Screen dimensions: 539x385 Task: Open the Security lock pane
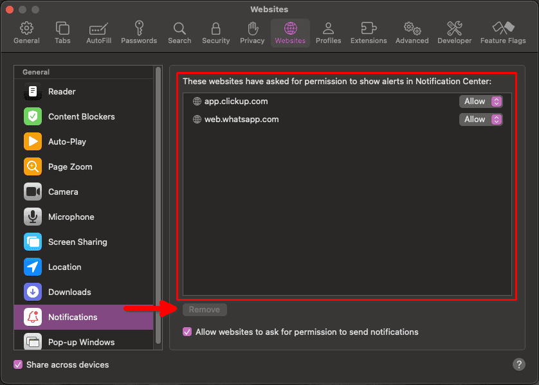click(x=215, y=33)
